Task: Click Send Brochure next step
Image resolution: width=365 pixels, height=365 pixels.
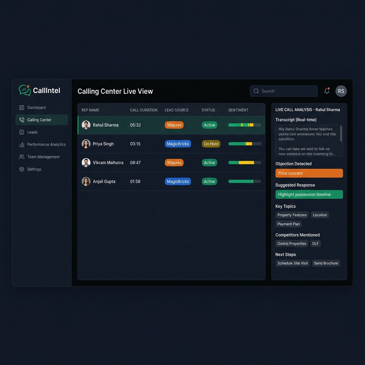Action: 326,263
